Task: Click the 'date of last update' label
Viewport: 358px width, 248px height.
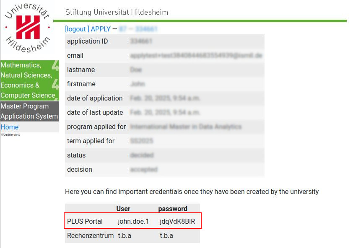Action: [x=95, y=112]
